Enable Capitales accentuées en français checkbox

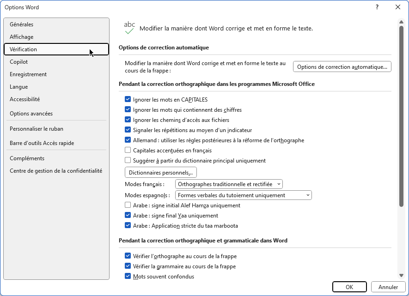tap(128, 150)
